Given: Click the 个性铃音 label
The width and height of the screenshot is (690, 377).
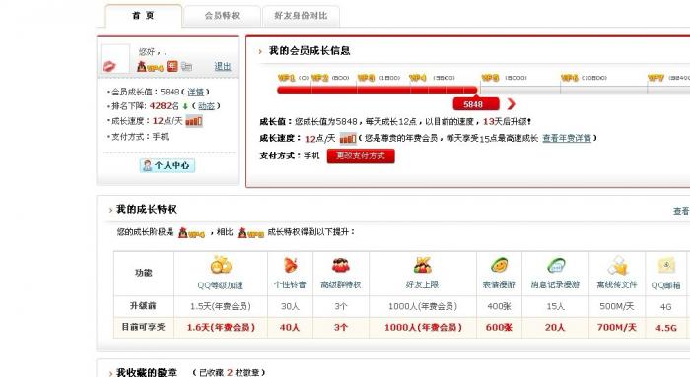Looking at the screenshot, I should point(290,284).
